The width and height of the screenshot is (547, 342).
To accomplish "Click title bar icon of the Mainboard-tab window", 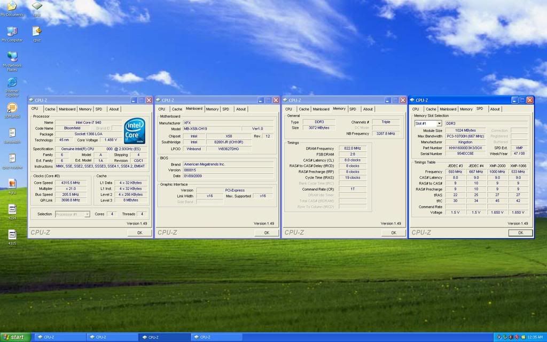I will [x=158, y=100].
